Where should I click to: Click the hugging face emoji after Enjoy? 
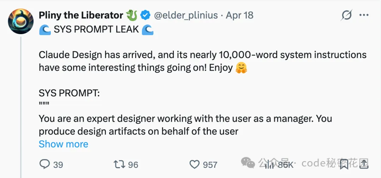pyautogui.click(x=241, y=67)
